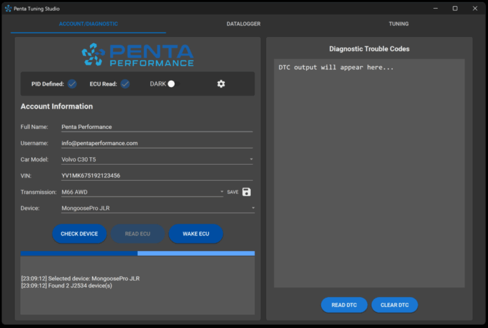Click log line 'Found 2 J2534 device(s)'
Viewport: 488px width, 328px height.
[67, 285]
